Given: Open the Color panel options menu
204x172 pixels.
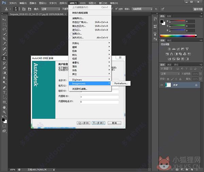Looking at the screenshot, I should tap(201, 16).
